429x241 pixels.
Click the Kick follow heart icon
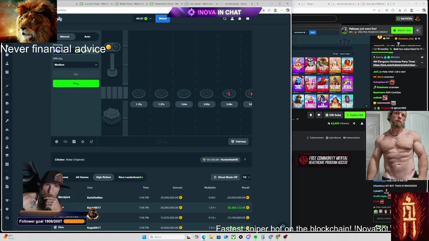point(319,115)
